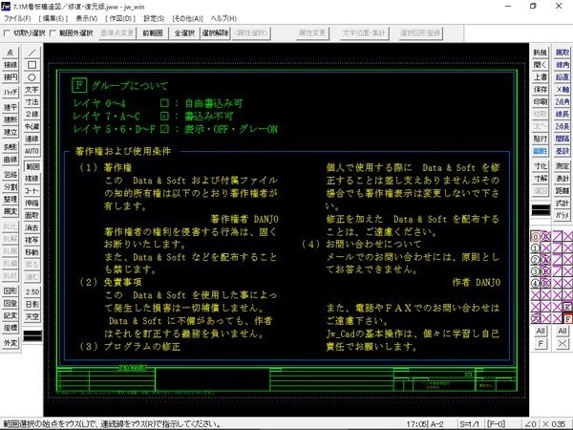
Task: Toggle layer 2 in layer panel
Action: coord(535,260)
